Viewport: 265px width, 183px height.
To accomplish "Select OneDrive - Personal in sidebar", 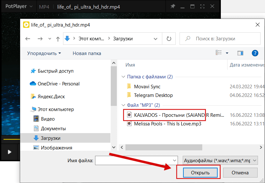I will (58, 84).
